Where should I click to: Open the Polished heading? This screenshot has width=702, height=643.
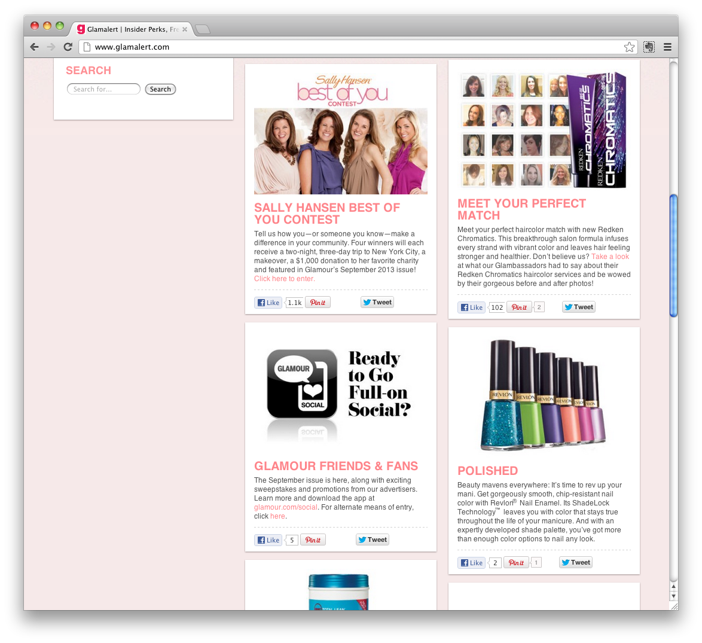[487, 471]
